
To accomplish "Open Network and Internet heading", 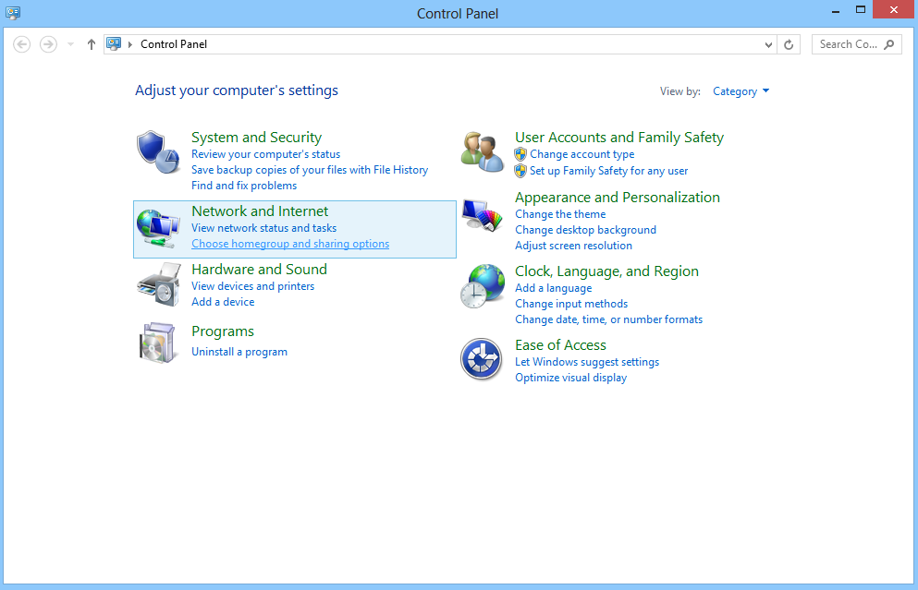I will coord(260,211).
